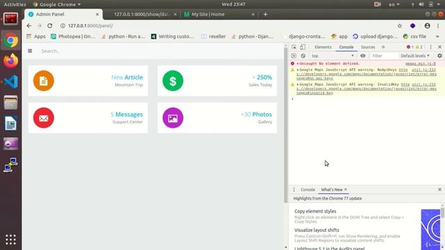Open drawer three-dot menu beside Console

pyautogui.click(x=294, y=190)
